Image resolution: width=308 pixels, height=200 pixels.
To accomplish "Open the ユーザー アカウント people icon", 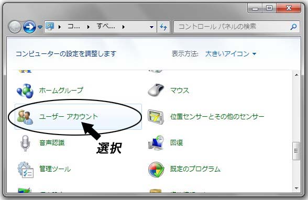I will [x=25, y=117].
